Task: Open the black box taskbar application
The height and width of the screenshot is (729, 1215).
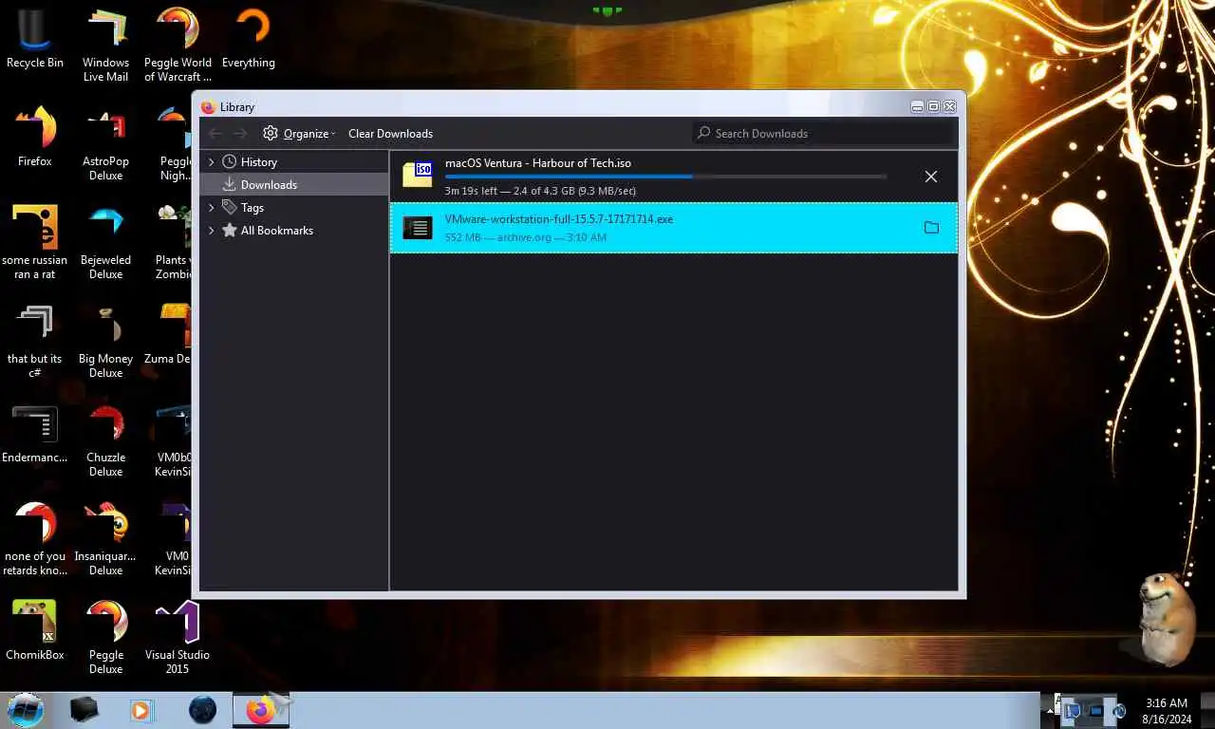Action: [84, 709]
